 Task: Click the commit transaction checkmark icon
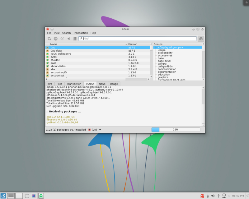pyautogui.click(x=62, y=39)
